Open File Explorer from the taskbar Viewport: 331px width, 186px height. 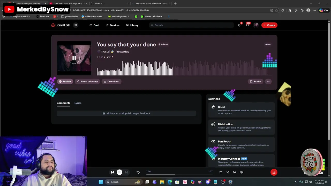[x=162, y=182]
